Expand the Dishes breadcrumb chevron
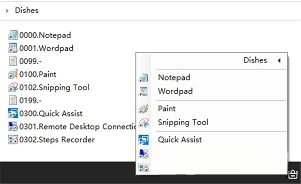Image resolution: width=301 pixels, height=184 pixels. point(7,10)
